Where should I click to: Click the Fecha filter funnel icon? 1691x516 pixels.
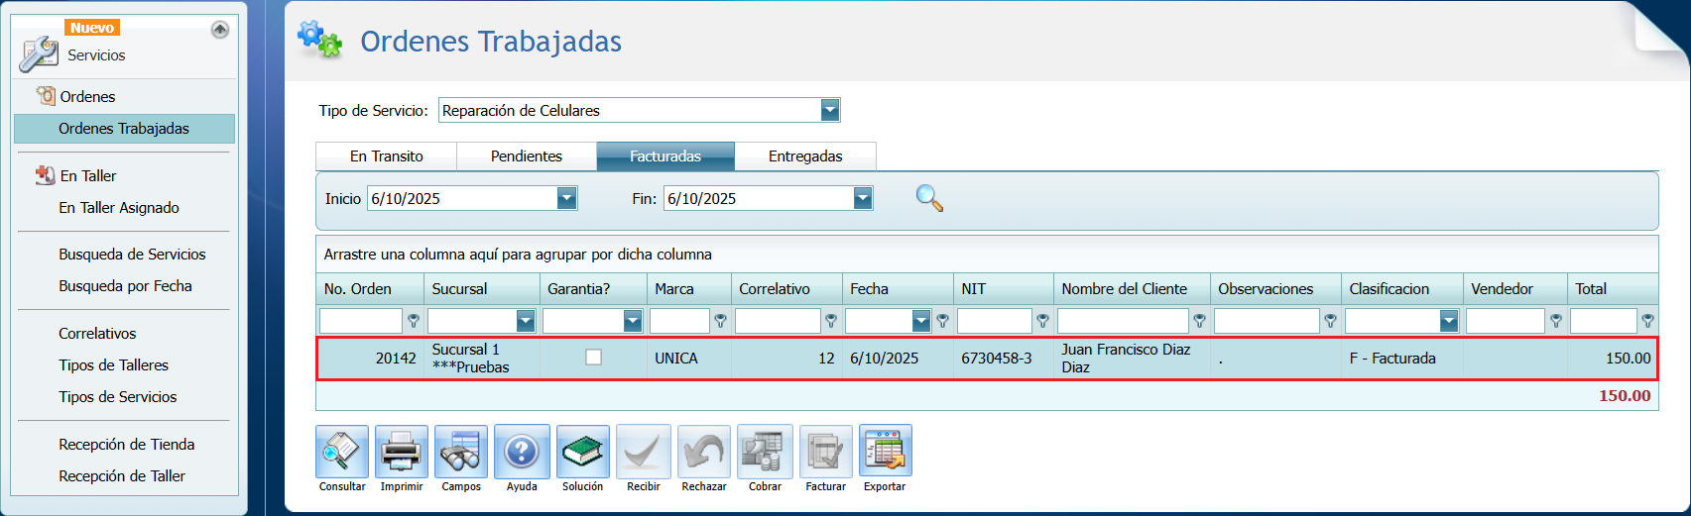coord(943,321)
